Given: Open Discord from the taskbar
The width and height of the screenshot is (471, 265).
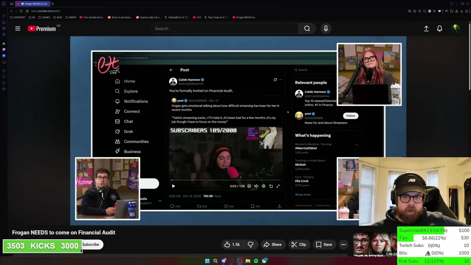Looking at the screenshot, I should (223, 261).
